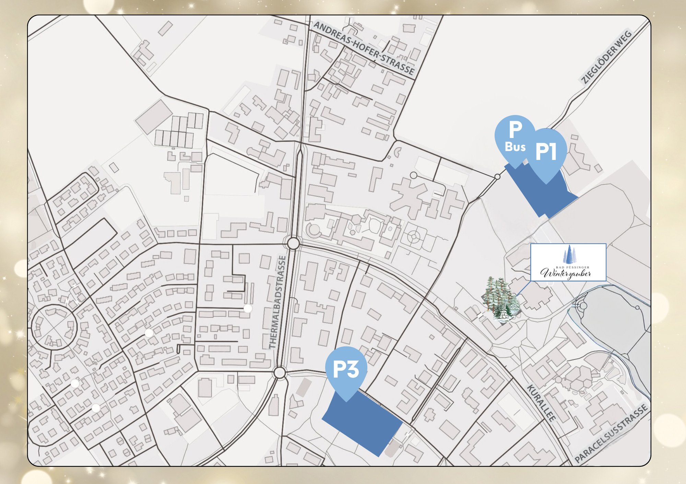Click the star-shaped building complex
Screen dimensions: 686x484
tap(411, 197)
